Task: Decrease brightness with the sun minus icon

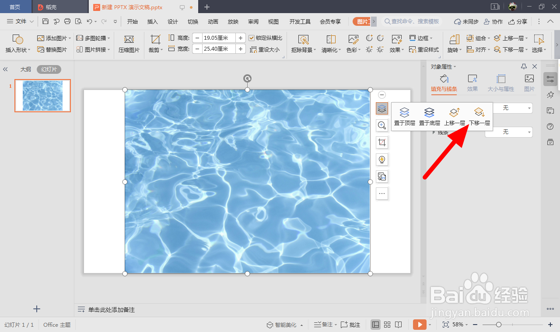Action: [380, 50]
